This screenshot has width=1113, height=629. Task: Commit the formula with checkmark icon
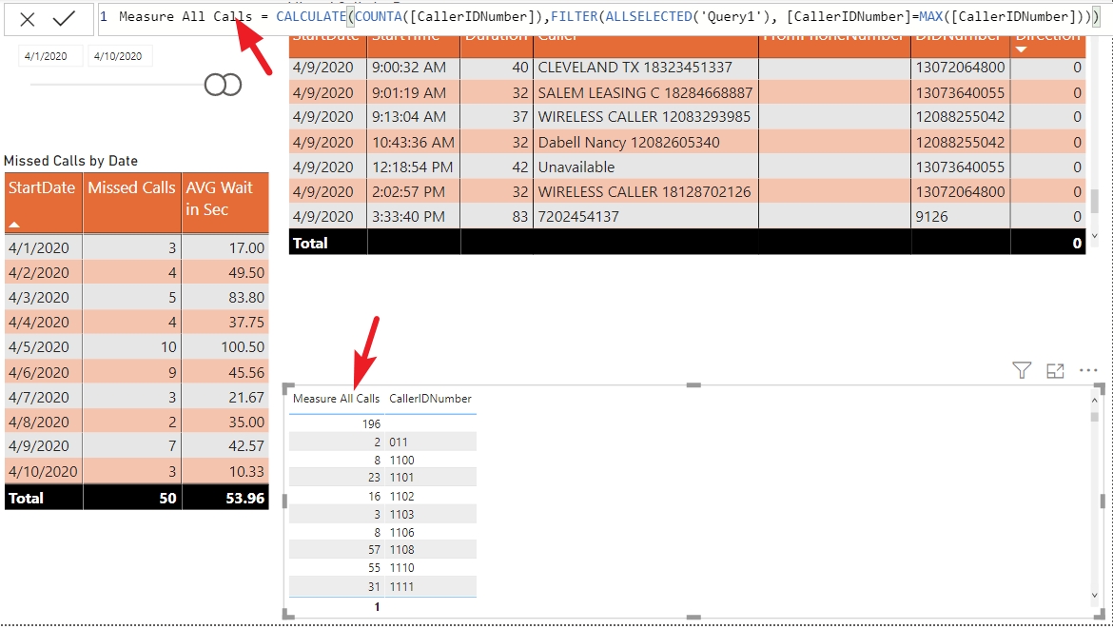[64, 18]
